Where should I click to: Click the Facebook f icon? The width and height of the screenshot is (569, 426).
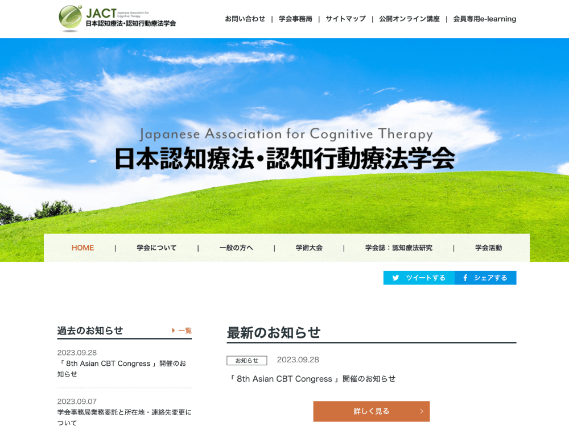(465, 278)
